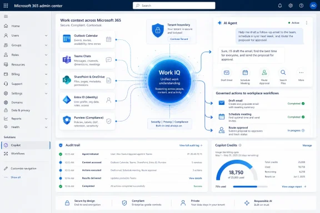
Task: Click the calendar icon on Outlook Calendar card
Action: pos(108,39)
